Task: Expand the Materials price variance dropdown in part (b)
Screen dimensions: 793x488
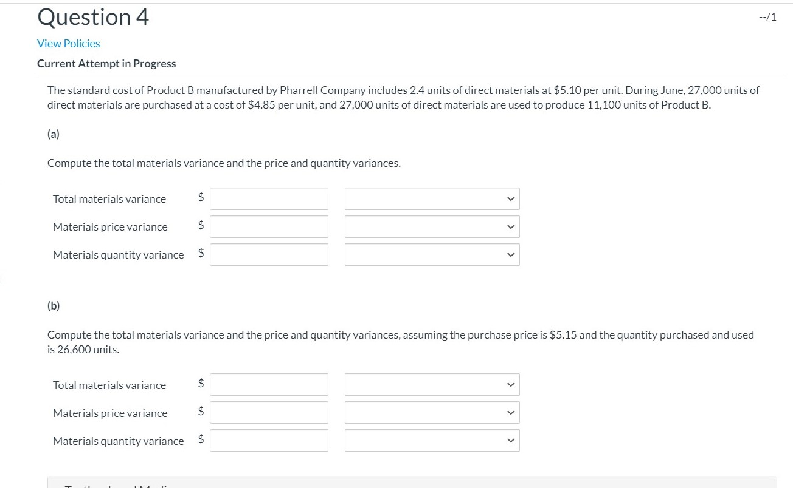Action: click(432, 412)
